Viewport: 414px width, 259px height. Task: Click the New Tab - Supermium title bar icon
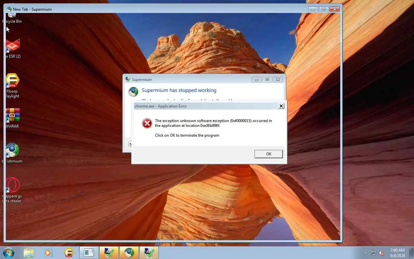click(x=9, y=9)
